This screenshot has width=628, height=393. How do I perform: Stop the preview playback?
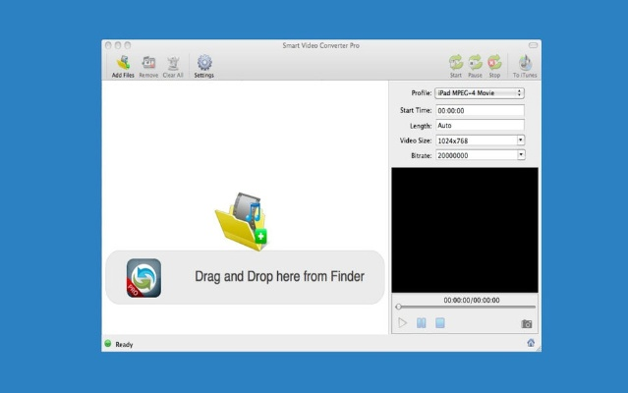click(440, 322)
